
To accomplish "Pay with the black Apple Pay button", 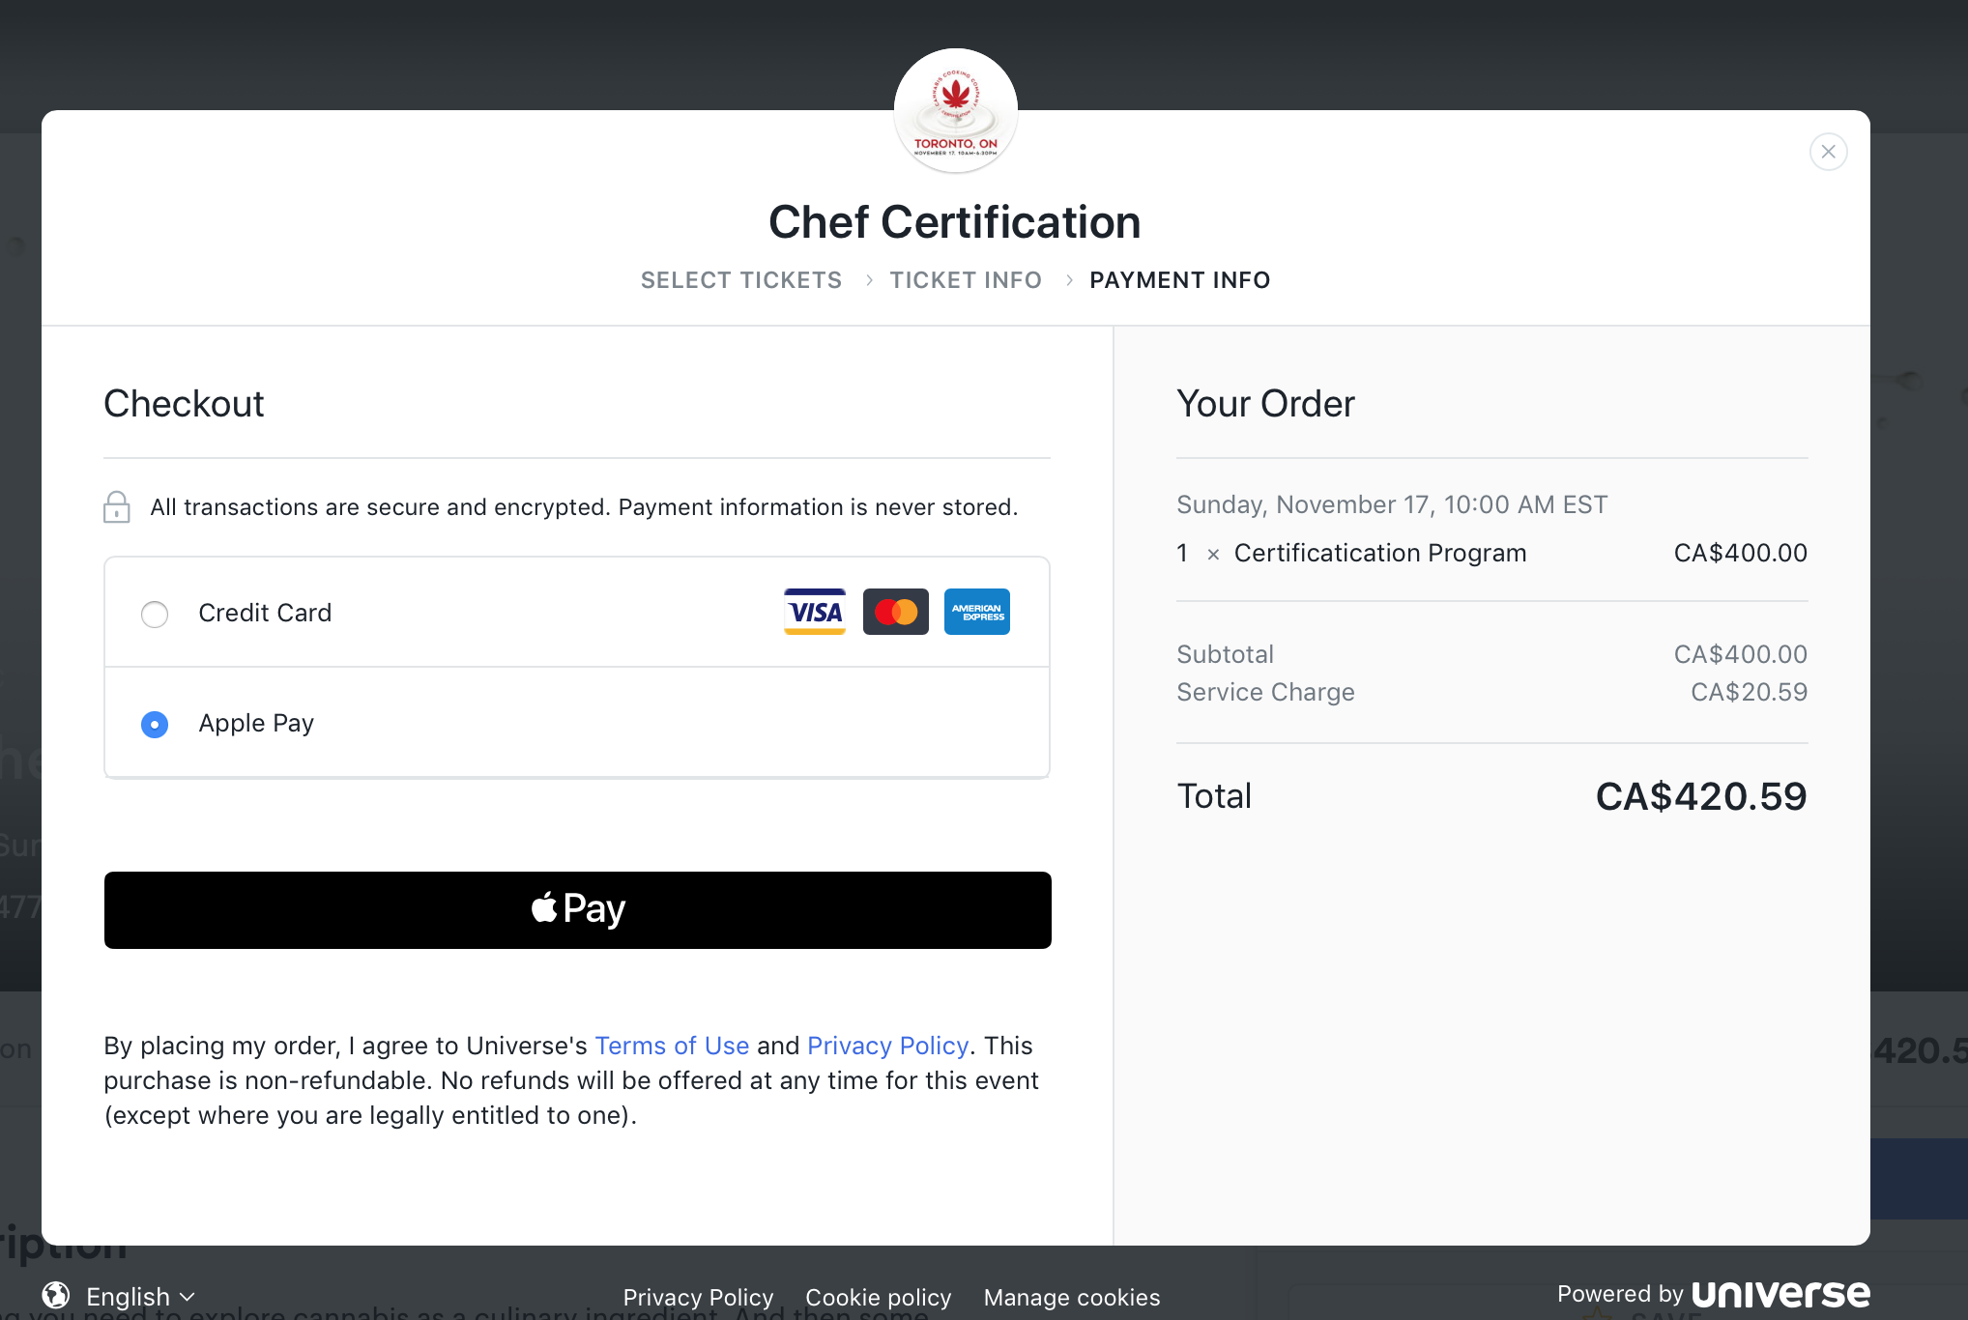I will click(578, 910).
